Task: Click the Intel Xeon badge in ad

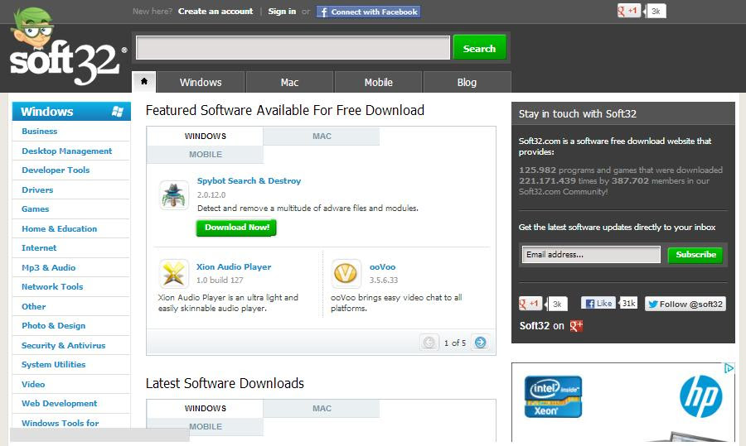Action: pyautogui.click(x=553, y=396)
